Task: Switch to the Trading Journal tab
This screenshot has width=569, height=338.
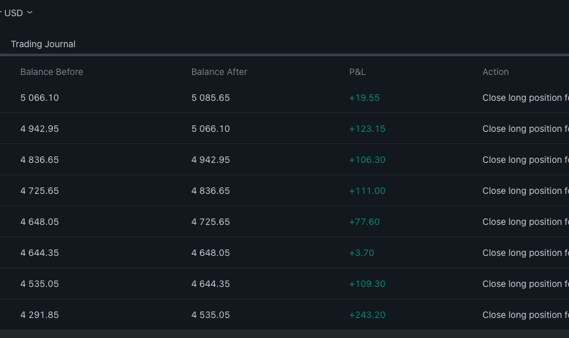Action: [43, 44]
